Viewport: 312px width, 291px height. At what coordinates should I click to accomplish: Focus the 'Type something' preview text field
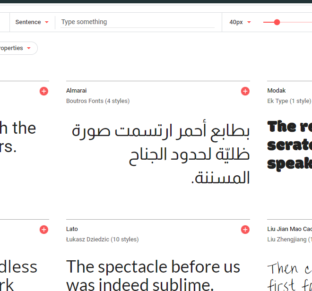(x=138, y=22)
